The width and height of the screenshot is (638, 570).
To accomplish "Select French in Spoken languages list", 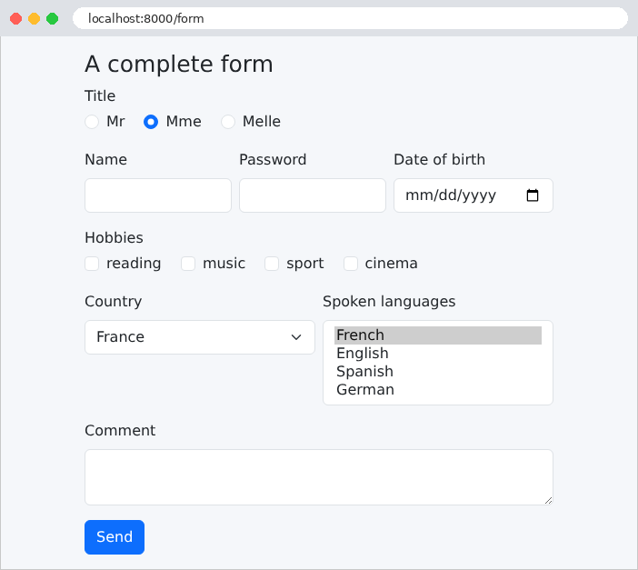I will (438, 335).
